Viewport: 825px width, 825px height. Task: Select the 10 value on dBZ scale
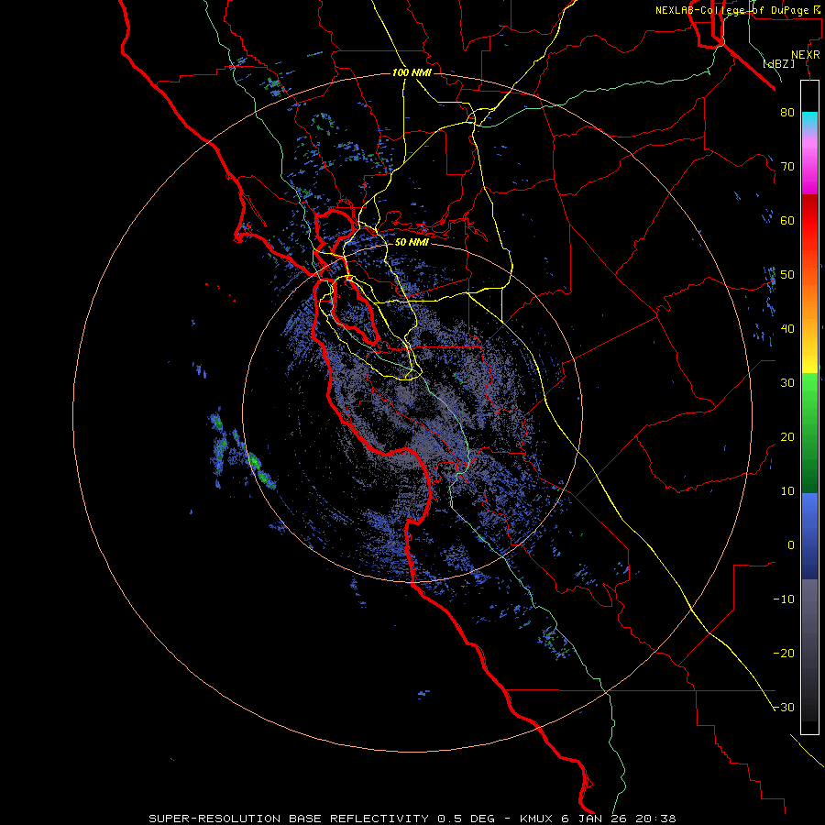pyautogui.click(x=787, y=491)
